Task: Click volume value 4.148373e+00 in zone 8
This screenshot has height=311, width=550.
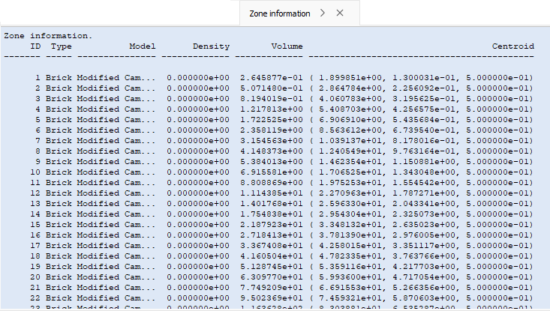Action: (x=272, y=151)
